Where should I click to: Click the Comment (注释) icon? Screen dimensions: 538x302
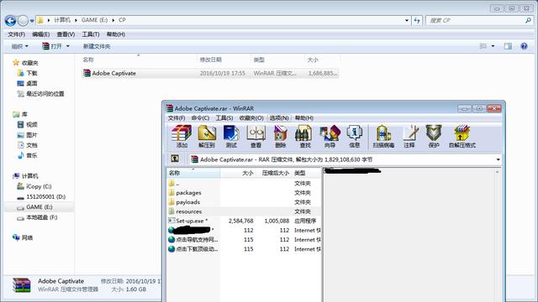point(409,136)
